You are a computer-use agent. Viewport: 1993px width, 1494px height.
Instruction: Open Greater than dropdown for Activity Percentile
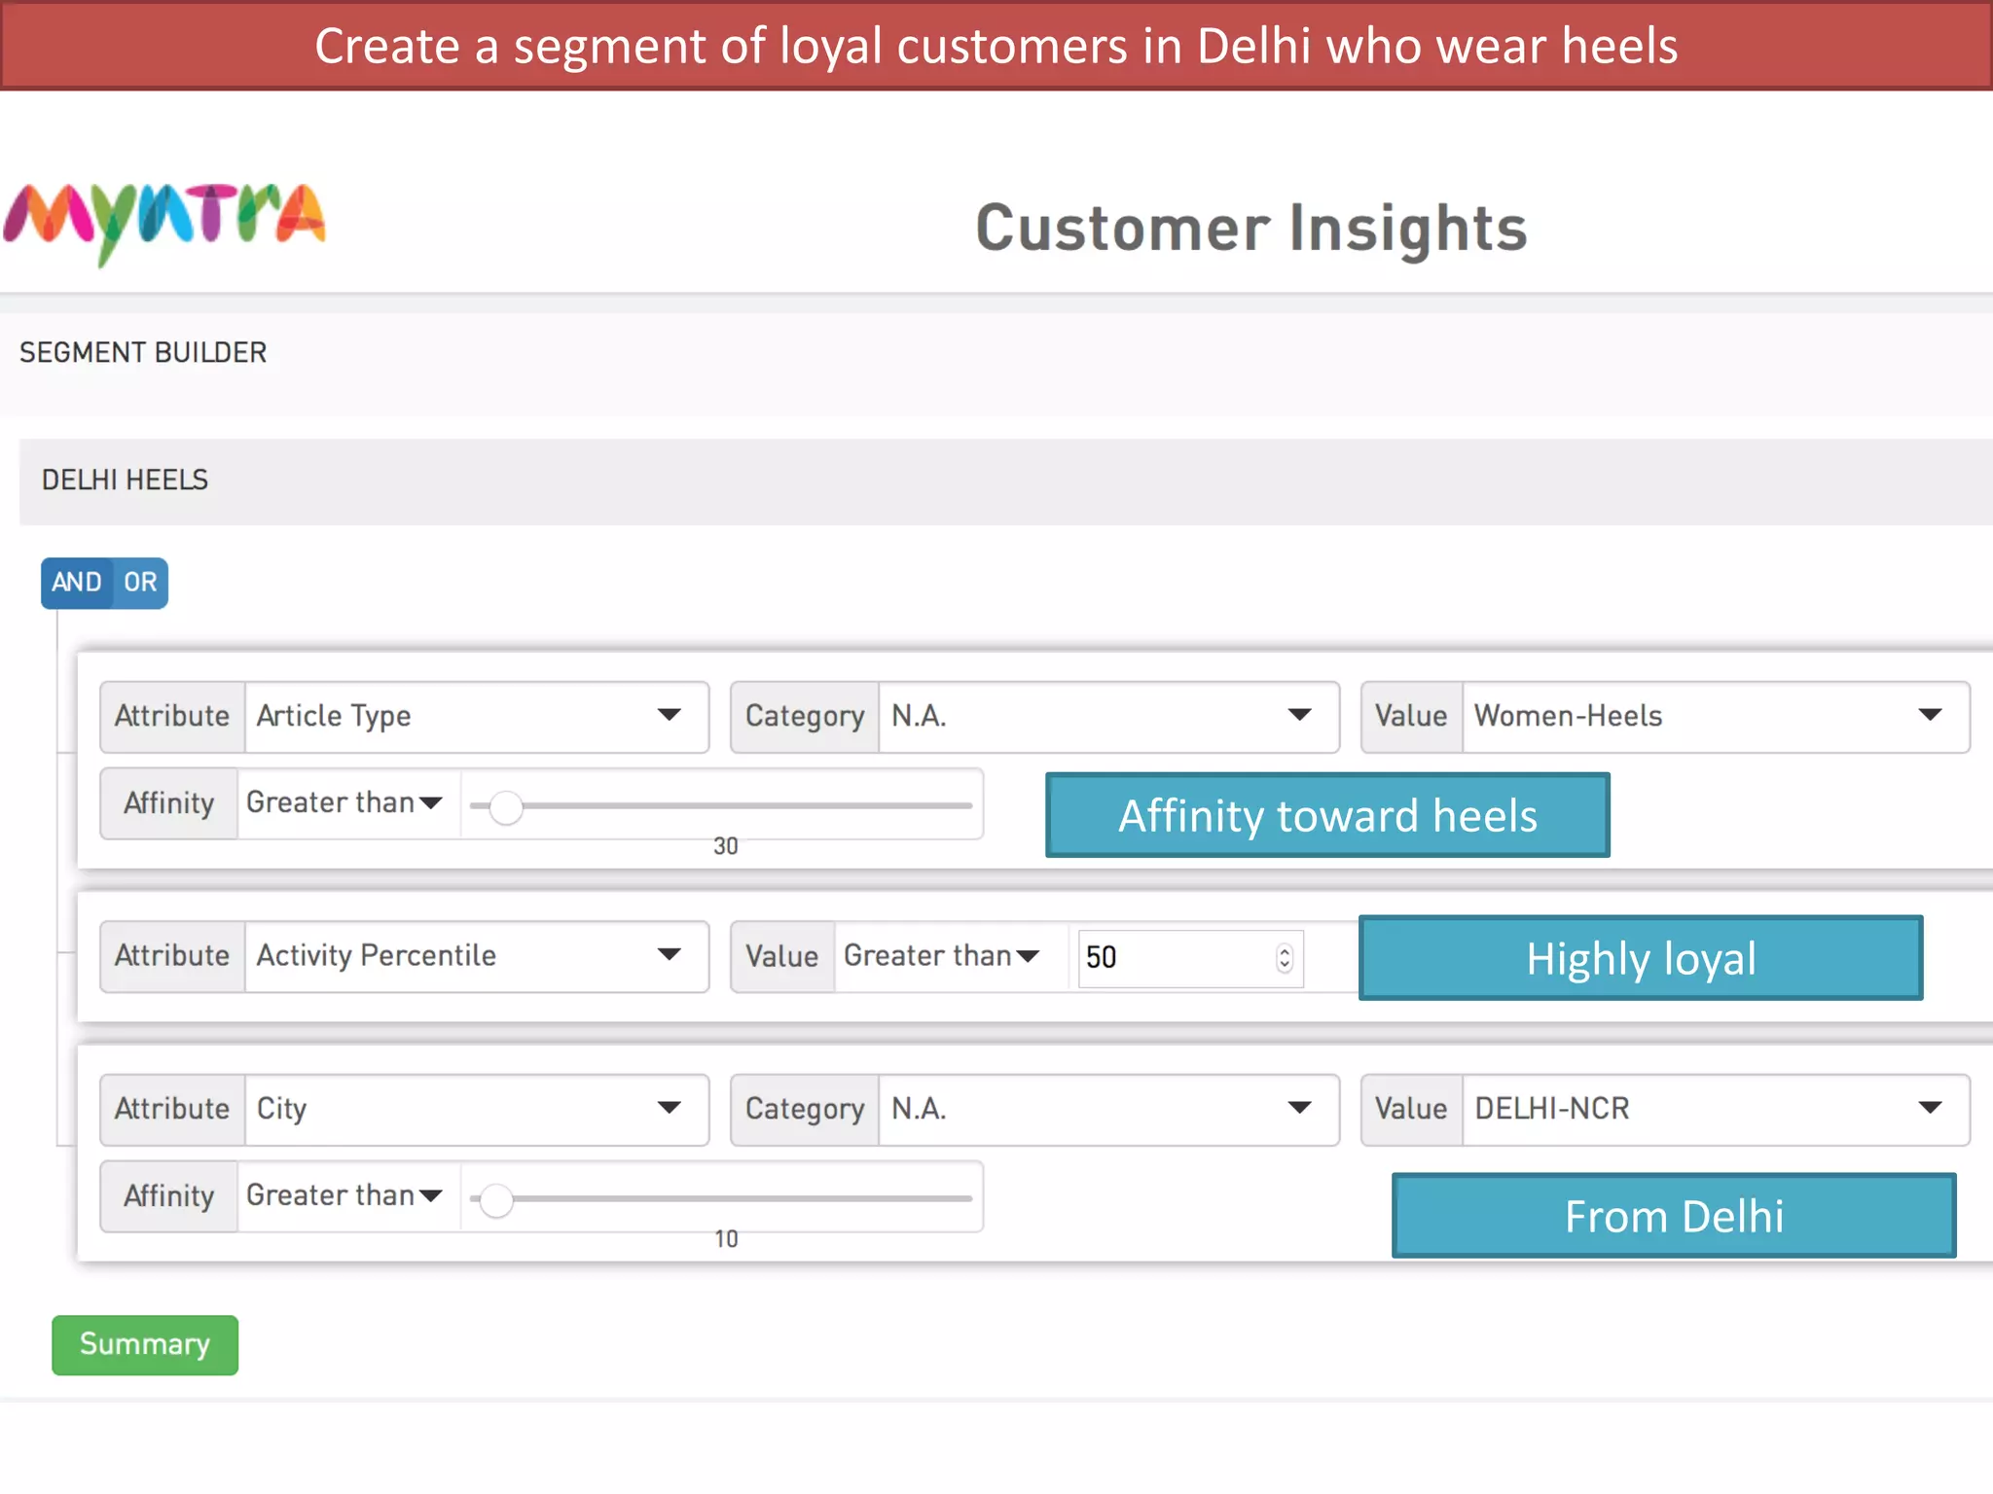[944, 956]
